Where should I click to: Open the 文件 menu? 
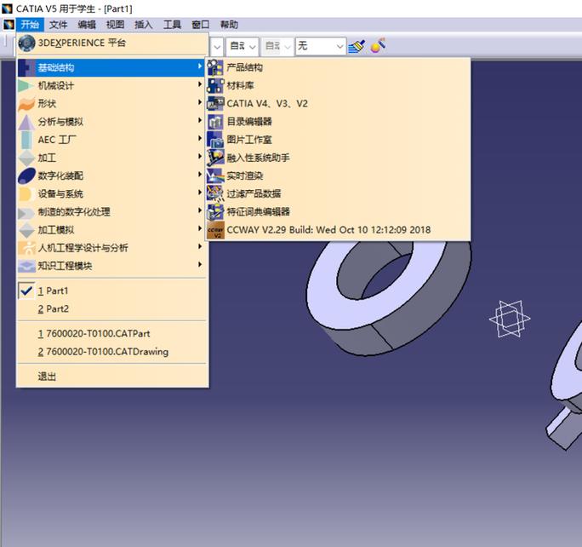58,25
